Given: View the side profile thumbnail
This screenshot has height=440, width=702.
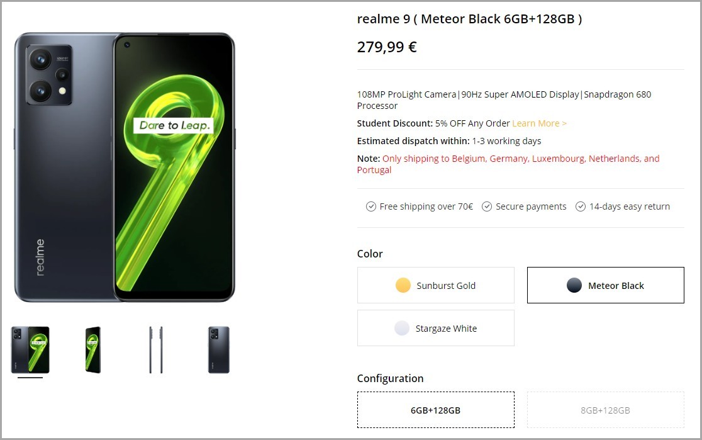Looking at the screenshot, I should [x=156, y=350].
